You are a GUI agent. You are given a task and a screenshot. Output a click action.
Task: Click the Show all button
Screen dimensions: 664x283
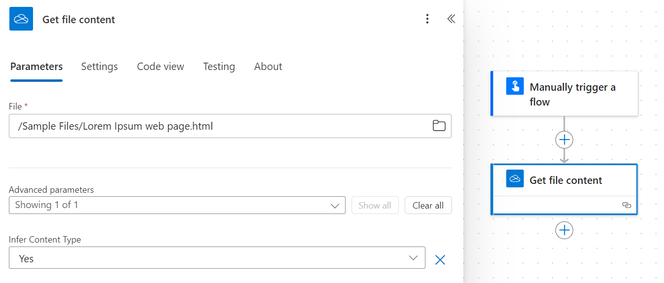tap(375, 206)
